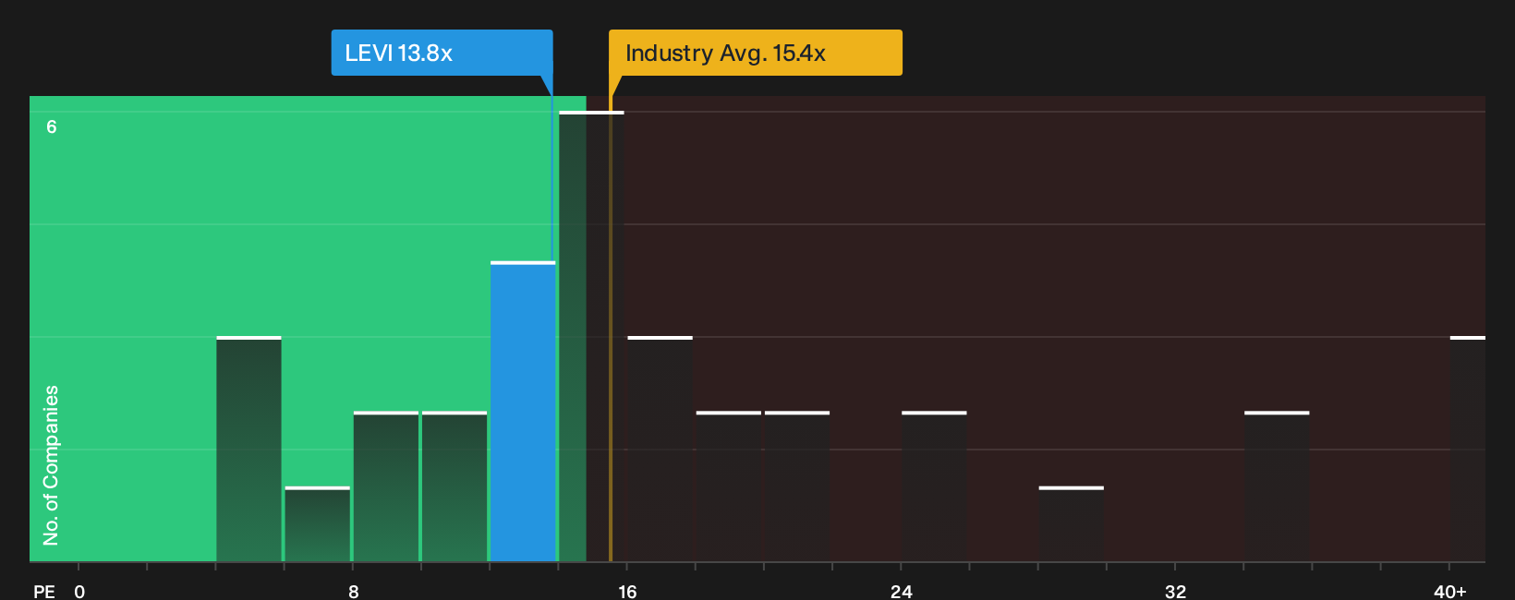Click the PE axis label
This screenshot has height=600, width=1515.
(44, 591)
